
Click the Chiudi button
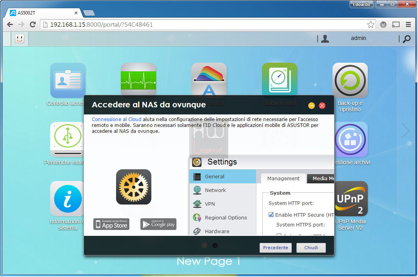pyautogui.click(x=311, y=248)
